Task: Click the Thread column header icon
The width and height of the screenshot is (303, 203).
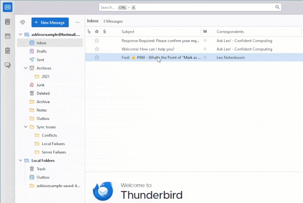Action: [89, 32]
